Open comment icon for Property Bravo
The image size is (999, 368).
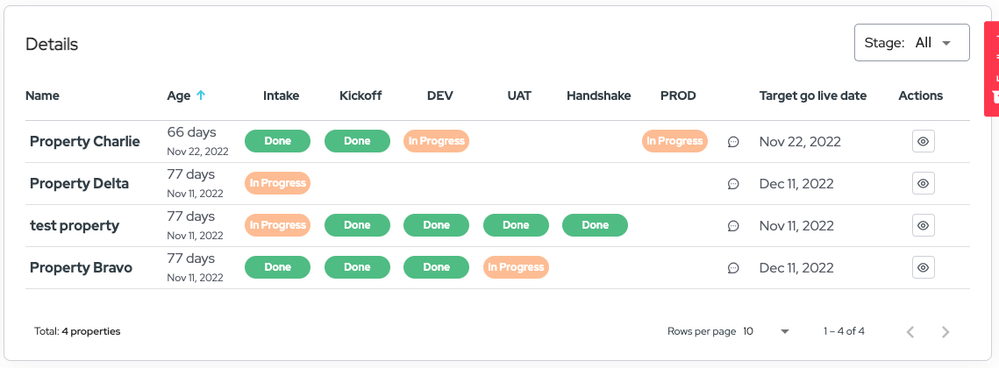[733, 268]
